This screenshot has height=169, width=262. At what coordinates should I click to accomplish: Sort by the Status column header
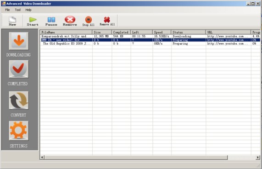point(188,32)
